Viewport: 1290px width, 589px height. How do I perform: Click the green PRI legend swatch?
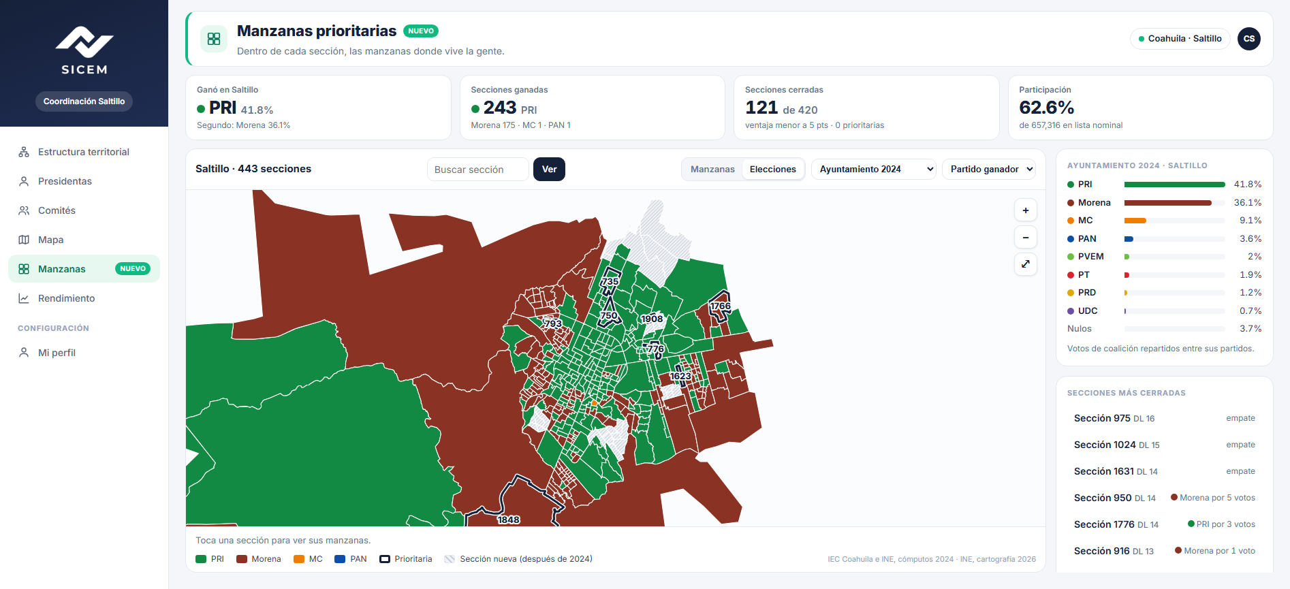pyautogui.click(x=201, y=559)
